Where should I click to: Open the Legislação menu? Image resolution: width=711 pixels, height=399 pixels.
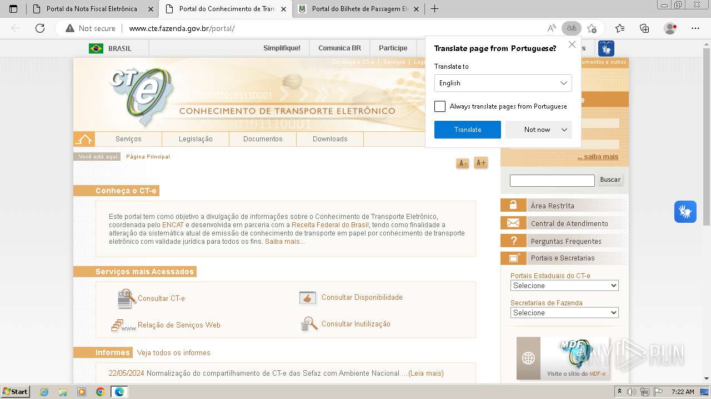tap(196, 139)
